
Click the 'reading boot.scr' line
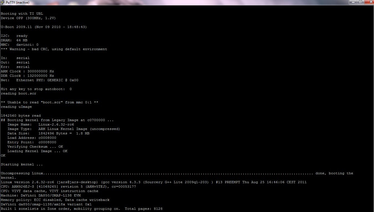click(x=19, y=93)
